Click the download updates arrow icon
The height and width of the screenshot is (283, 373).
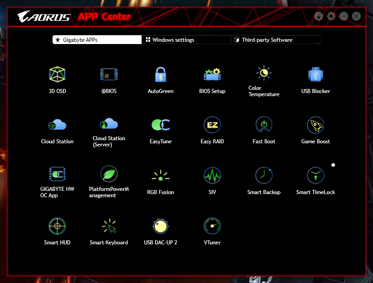[x=318, y=16]
